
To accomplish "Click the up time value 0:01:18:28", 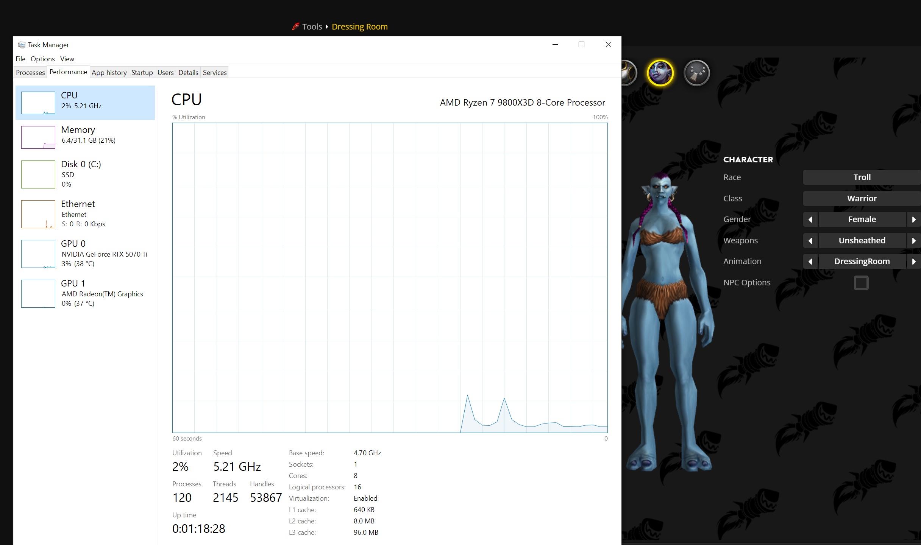I will point(199,529).
